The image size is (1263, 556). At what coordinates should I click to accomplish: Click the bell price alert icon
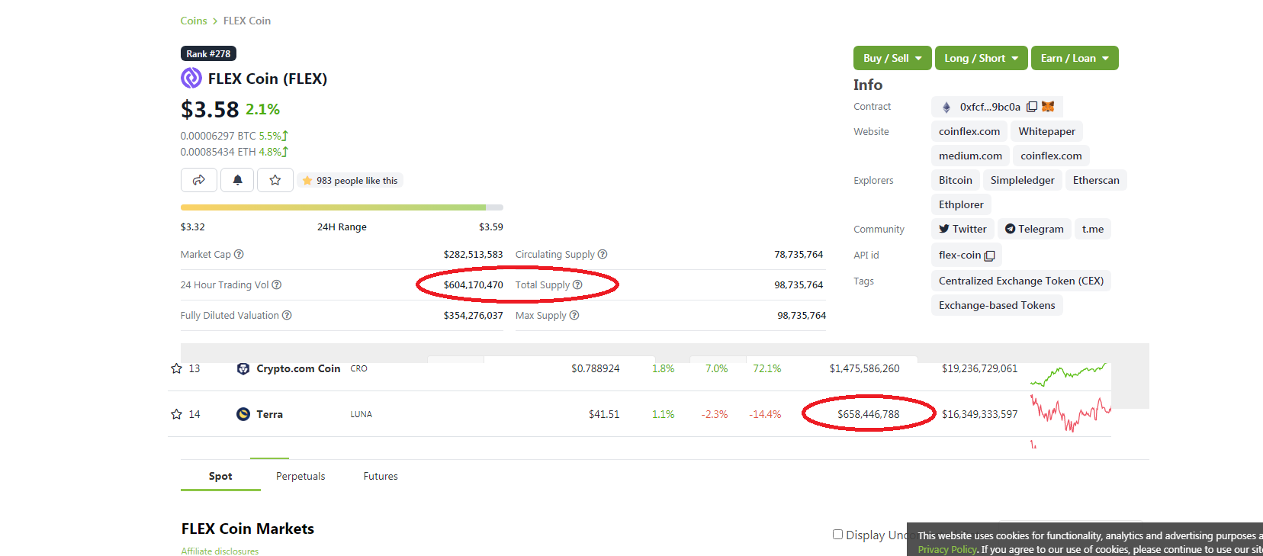click(238, 180)
